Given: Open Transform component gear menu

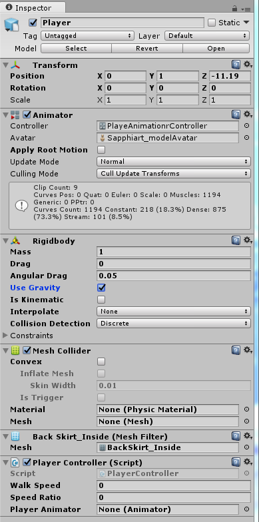Looking at the screenshot, I should click(x=248, y=65).
